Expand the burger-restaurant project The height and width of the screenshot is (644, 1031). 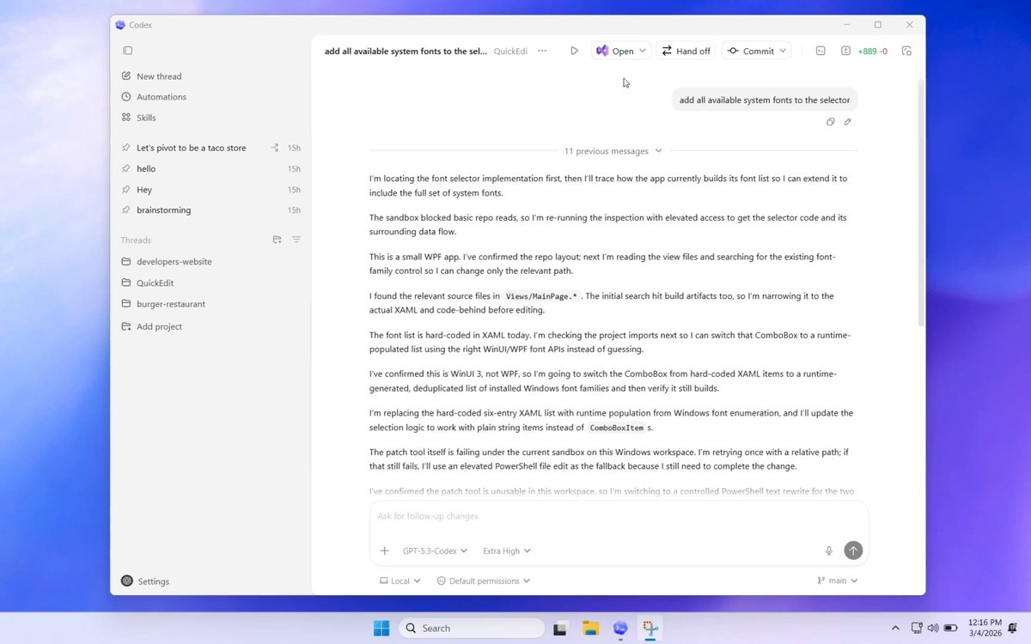tap(170, 303)
